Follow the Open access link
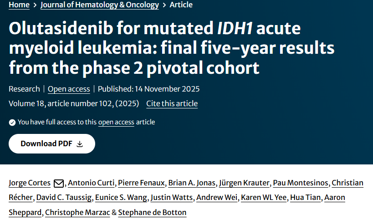Image resolution: width=373 pixels, height=220 pixels. point(69,89)
